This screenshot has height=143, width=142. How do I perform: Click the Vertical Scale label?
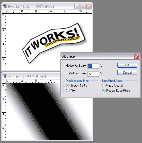click(x=77, y=73)
